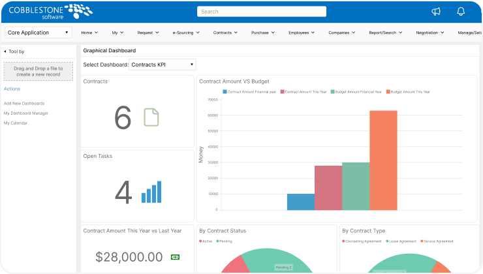483x274 pixels.
Task: Open the e-Sourcing menu
Action: [x=185, y=32]
